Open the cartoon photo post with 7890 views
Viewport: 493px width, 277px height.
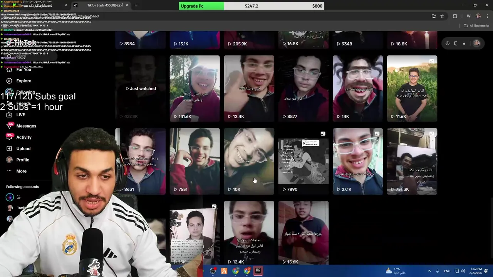click(x=304, y=161)
